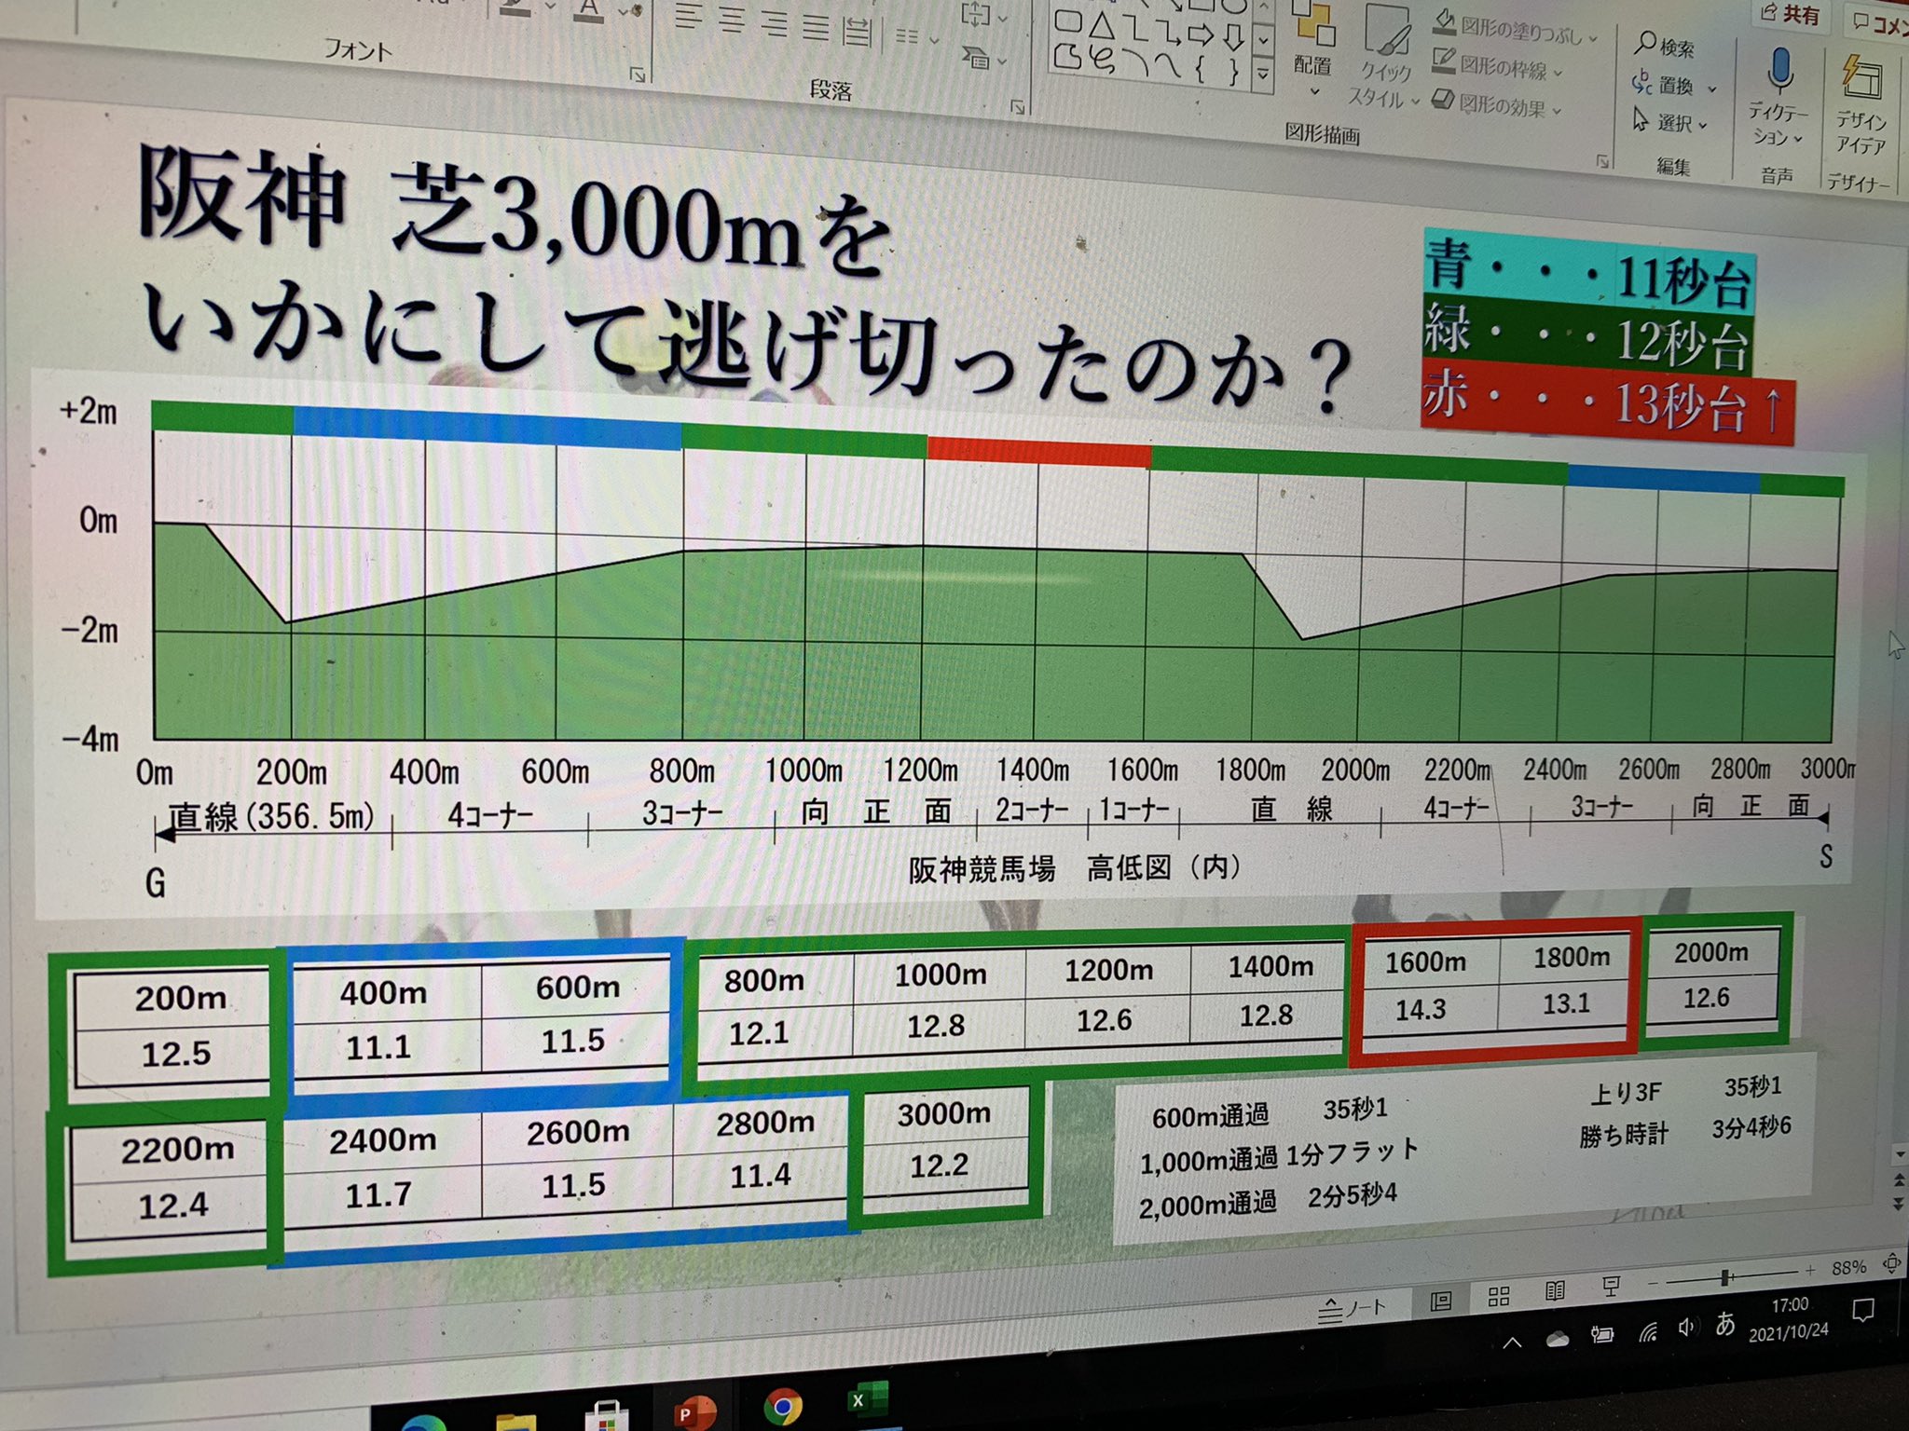1909x1431 pixels.
Task: Click the center align paragraph icon
Action: pos(732,20)
